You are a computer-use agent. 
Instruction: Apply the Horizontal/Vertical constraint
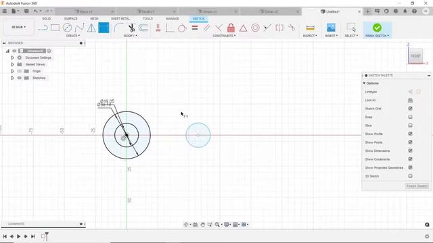158,28
